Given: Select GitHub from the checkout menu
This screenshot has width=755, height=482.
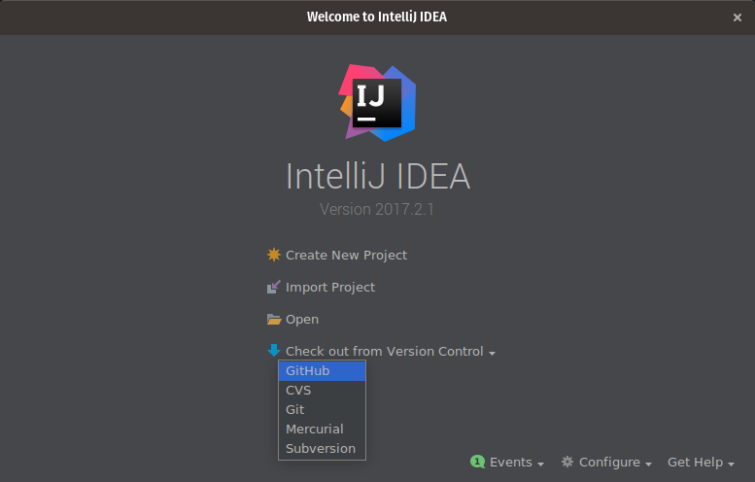Looking at the screenshot, I should (307, 370).
